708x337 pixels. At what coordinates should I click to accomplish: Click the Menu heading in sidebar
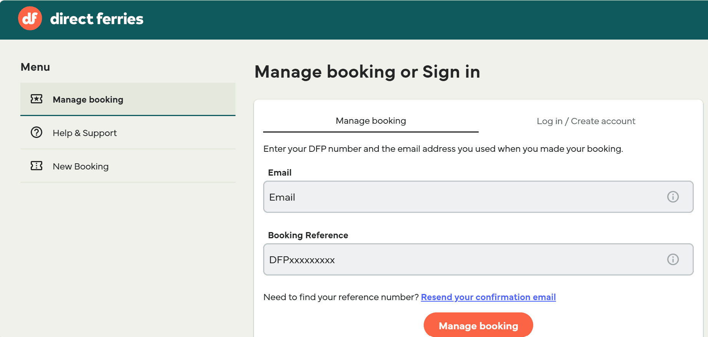pos(35,67)
